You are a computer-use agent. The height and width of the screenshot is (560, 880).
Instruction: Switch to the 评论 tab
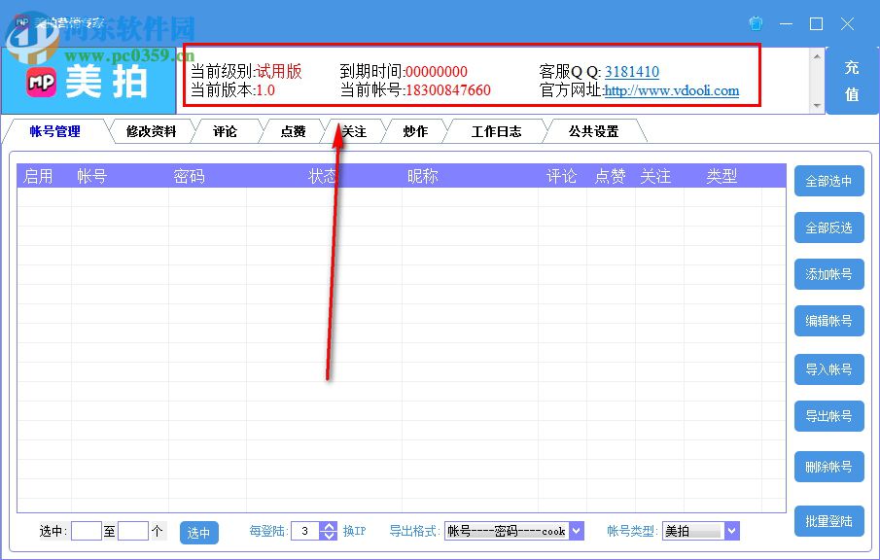click(x=226, y=131)
